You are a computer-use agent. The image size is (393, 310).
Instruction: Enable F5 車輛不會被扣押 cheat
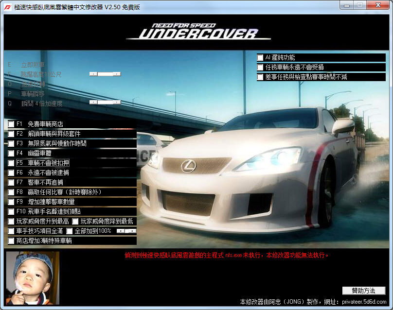point(10,163)
